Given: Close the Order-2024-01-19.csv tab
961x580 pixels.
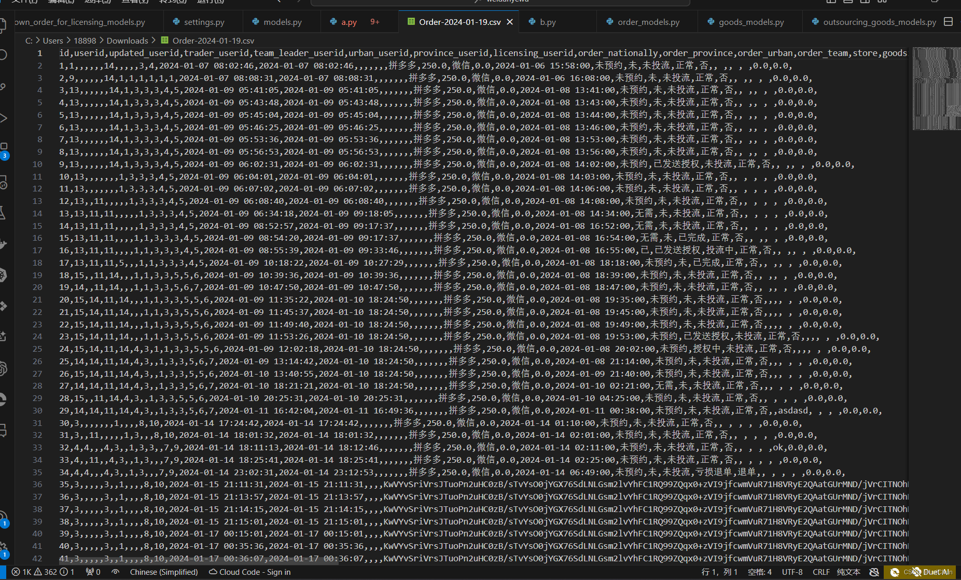Looking at the screenshot, I should point(510,22).
